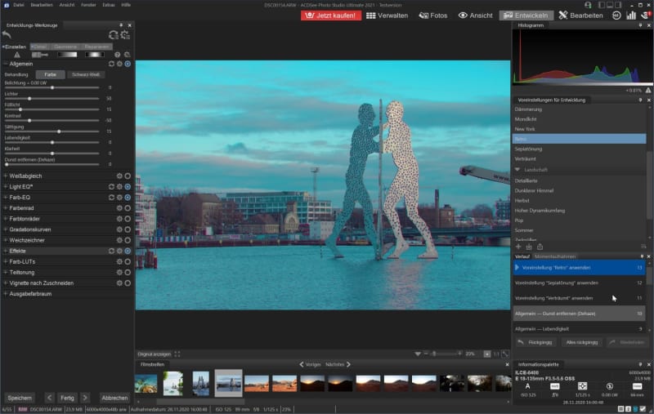The height and width of the screenshot is (414, 654).
Task: Click the Speichern button
Action: pyautogui.click(x=20, y=398)
